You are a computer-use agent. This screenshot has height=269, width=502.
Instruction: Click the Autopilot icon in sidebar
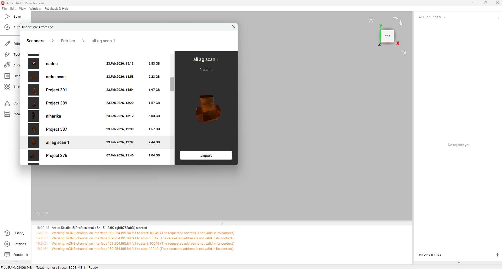[7, 27]
